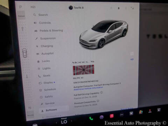Open the camera app purple icon

pyautogui.click(x=101, y=117)
